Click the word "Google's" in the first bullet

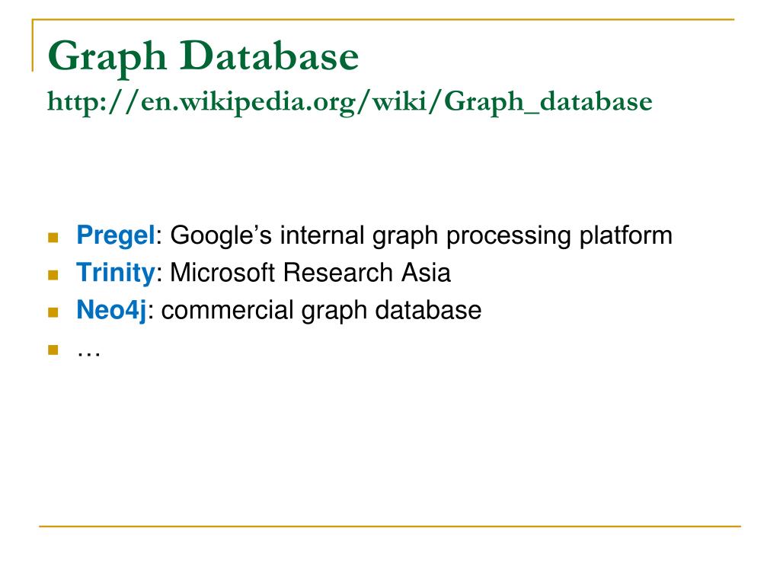point(222,235)
